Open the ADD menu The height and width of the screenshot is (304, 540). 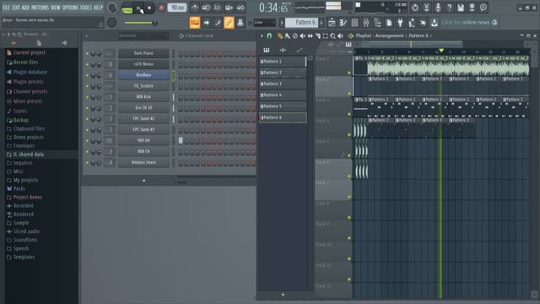point(25,8)
